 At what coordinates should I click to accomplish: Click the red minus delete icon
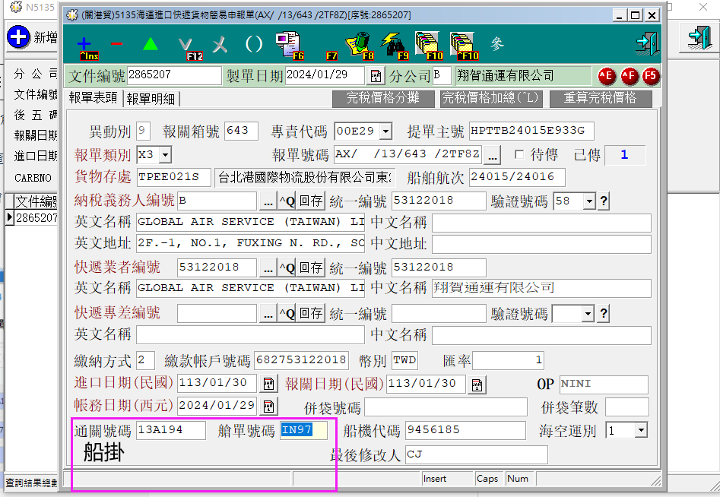point(116,44)
